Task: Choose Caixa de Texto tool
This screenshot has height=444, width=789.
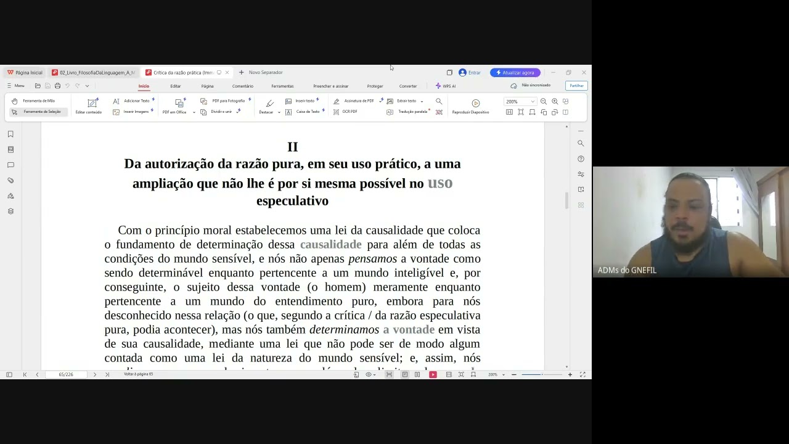Action: point(305,112)
